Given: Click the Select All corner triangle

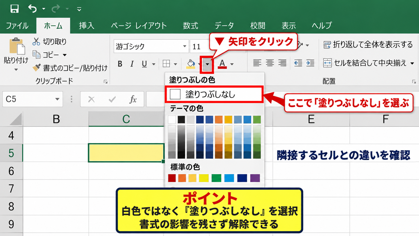Looking at the screenshot, I should [x=16, y=119].
